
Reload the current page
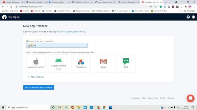11,7
